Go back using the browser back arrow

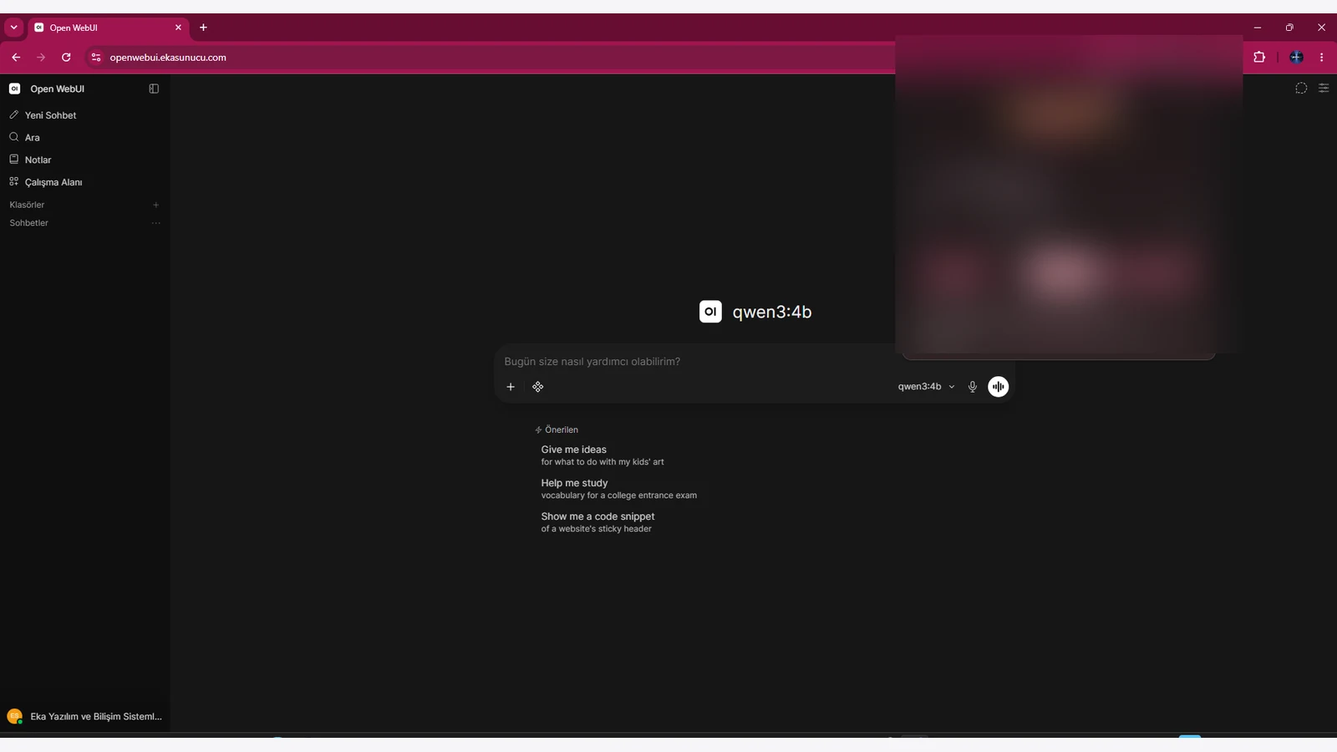16,58
